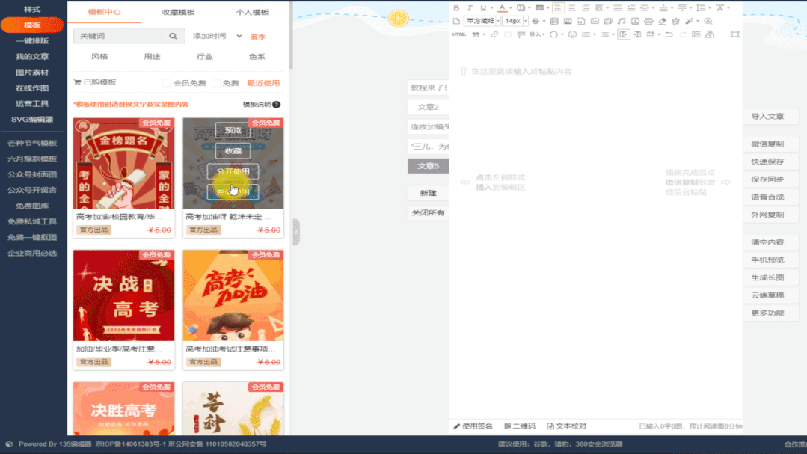Undo the last edit
The height and width of the screenshot is (454, 807).
pos(669,34)
